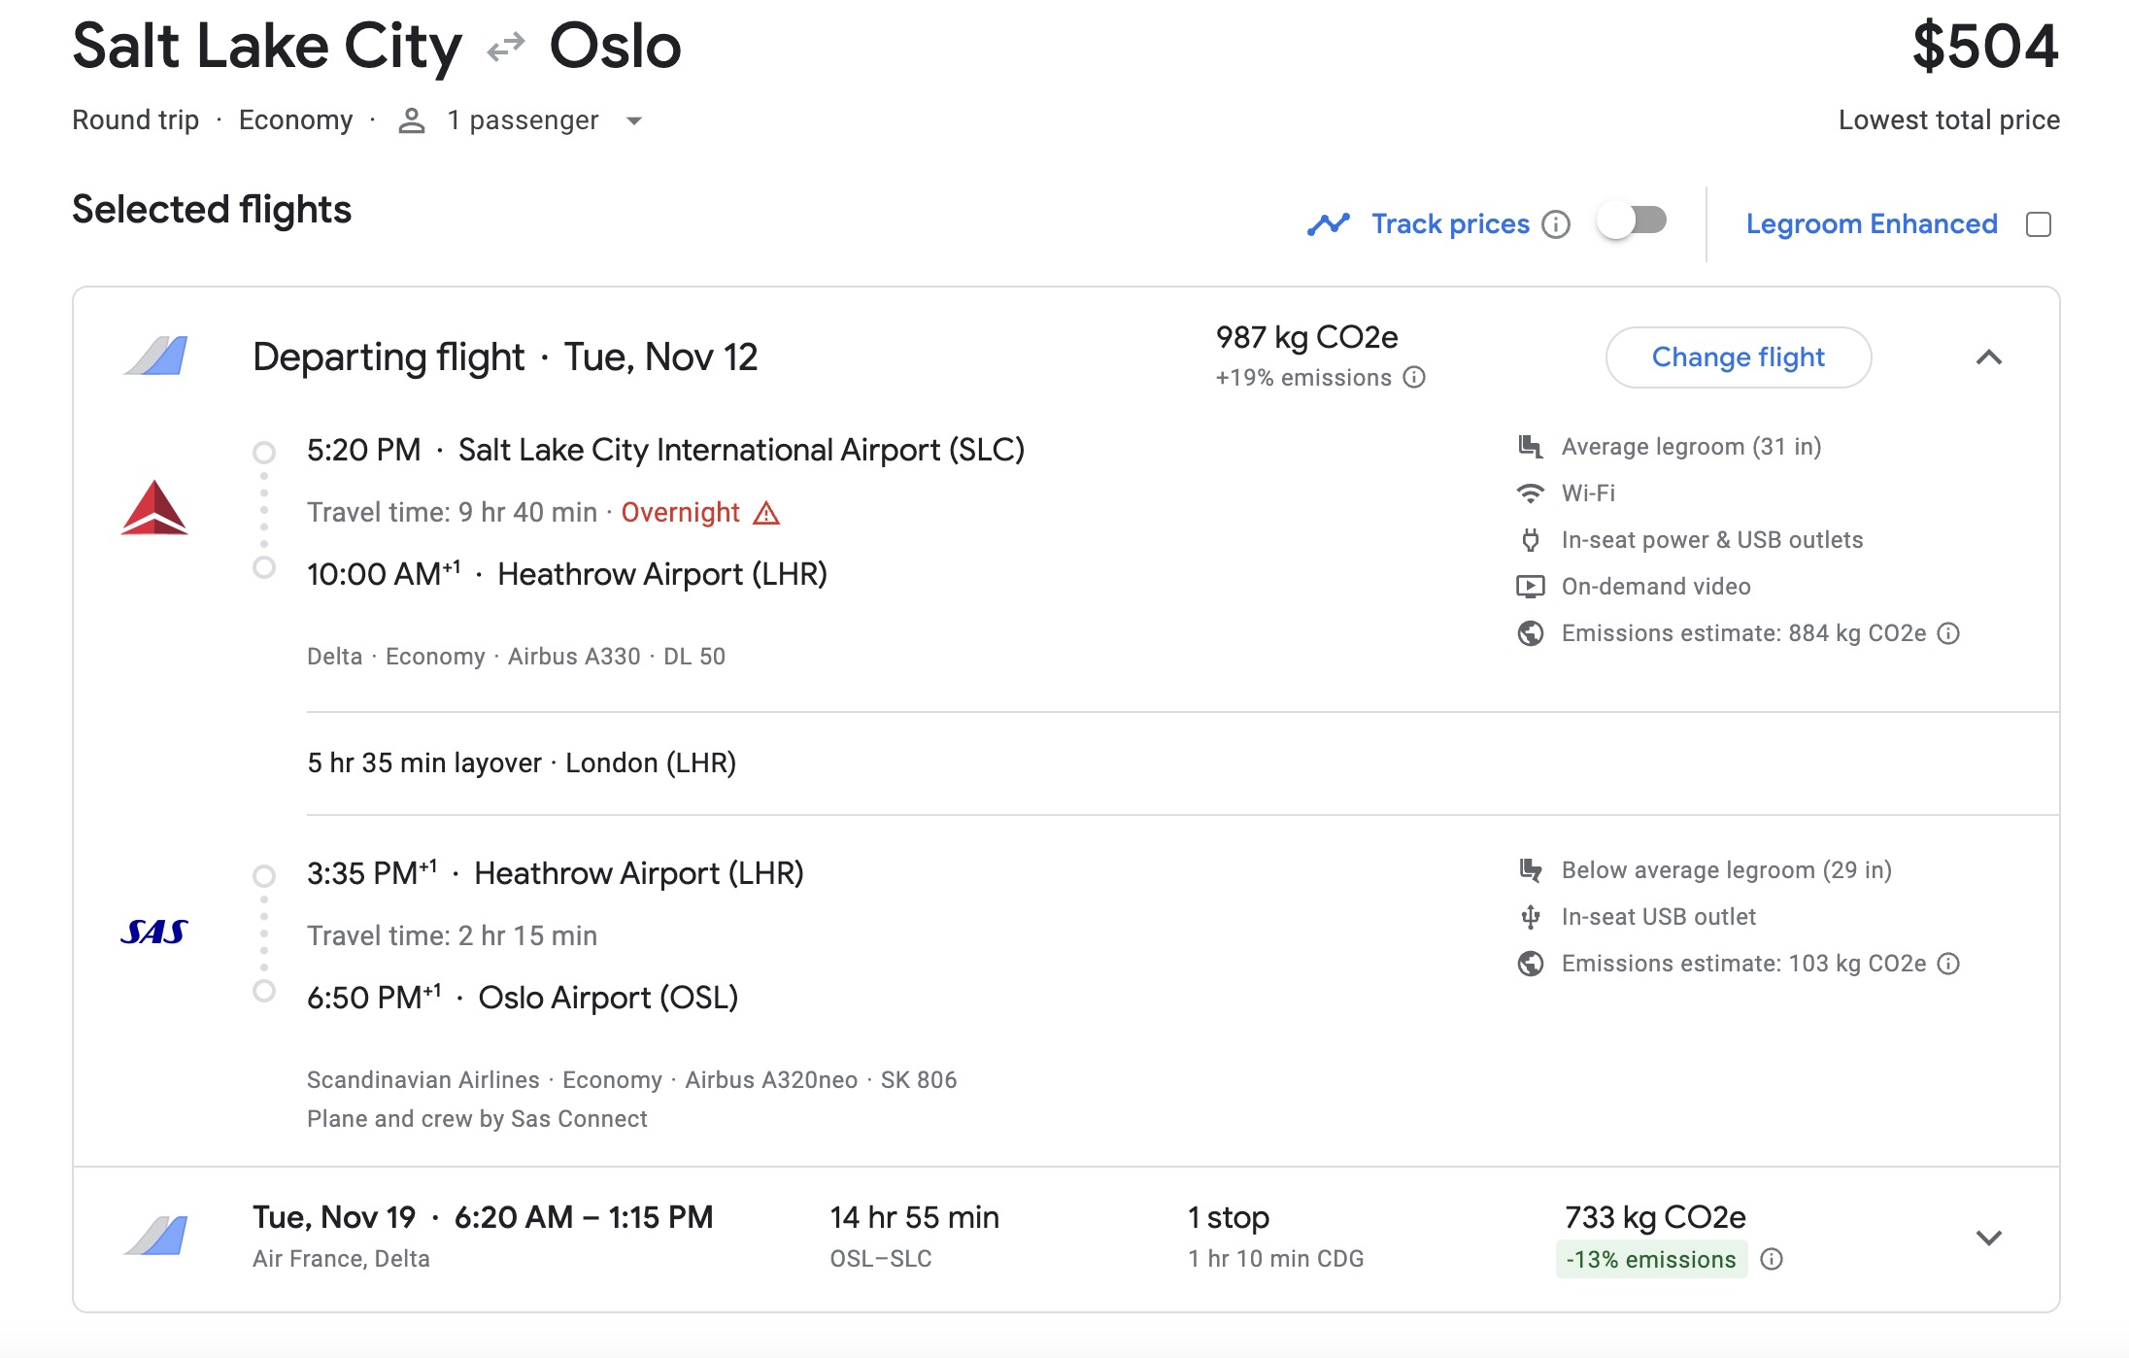Image resolution: width=2129 pixels, height=1358 pixels.
Task: Click the Change flight button
Action: [x=1738, y=357]
